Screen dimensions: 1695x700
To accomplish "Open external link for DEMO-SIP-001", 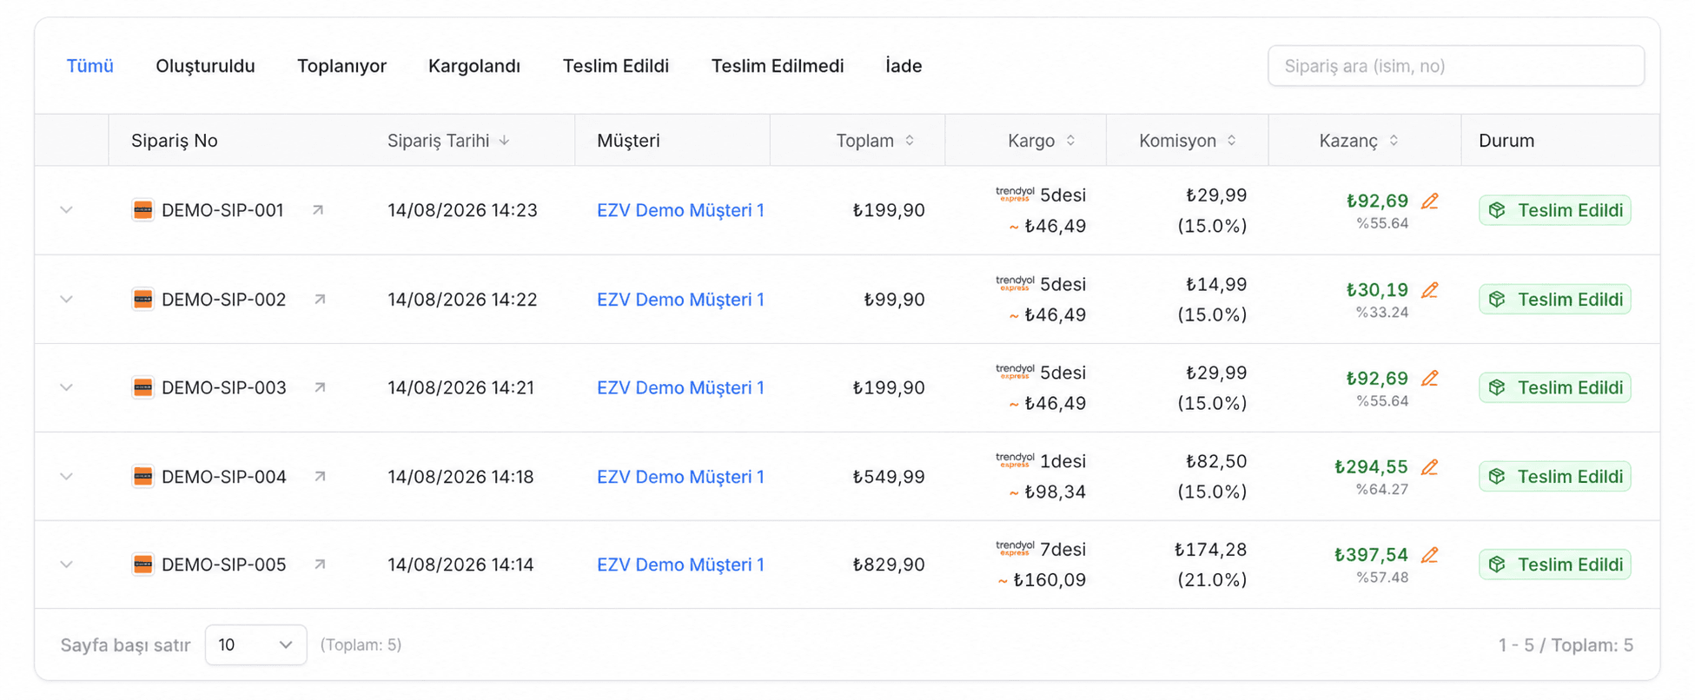I will [x=318, y=209].
